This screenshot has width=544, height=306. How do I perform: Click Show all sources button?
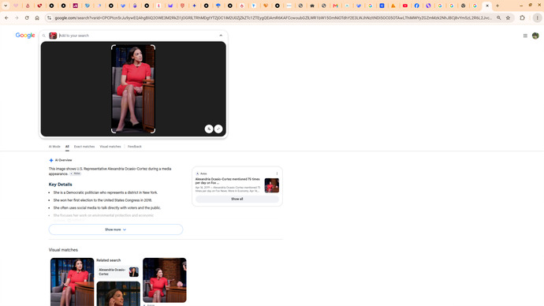[x=237, y=200]
